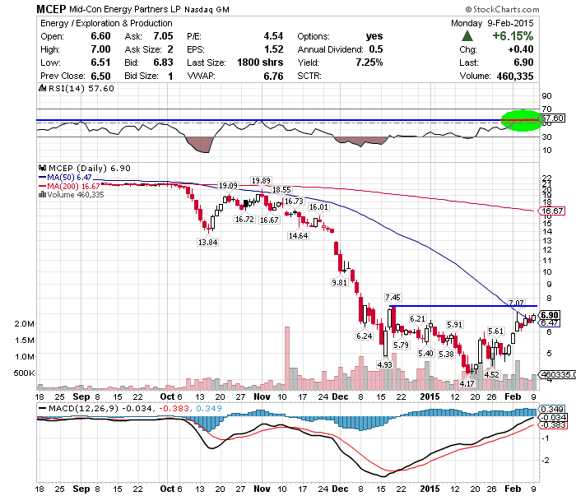Image resolution: width=576 pixels, height=496 pixels.
Task: Click the red -0.383 MACD signal tag
Action: pos(553,425)
